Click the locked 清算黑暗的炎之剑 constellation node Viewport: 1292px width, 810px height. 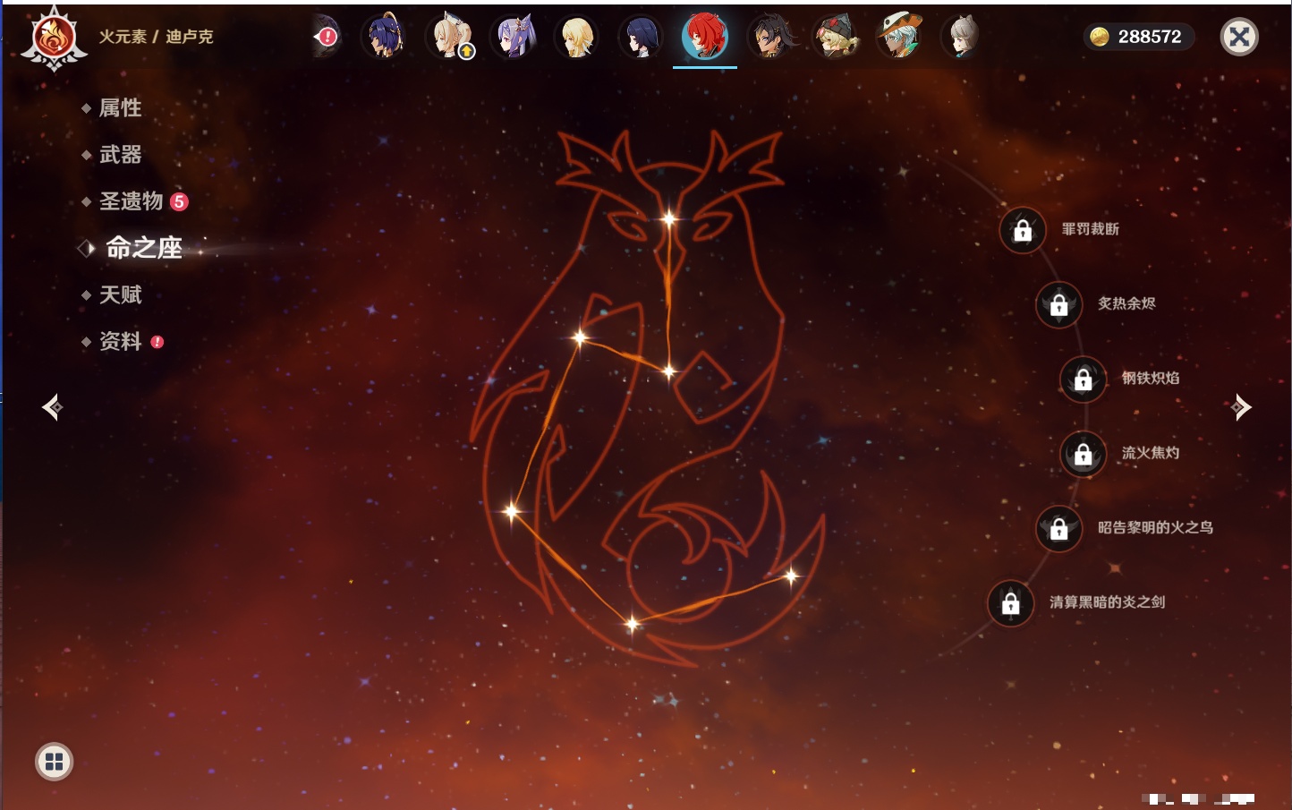coord(1011,602)
